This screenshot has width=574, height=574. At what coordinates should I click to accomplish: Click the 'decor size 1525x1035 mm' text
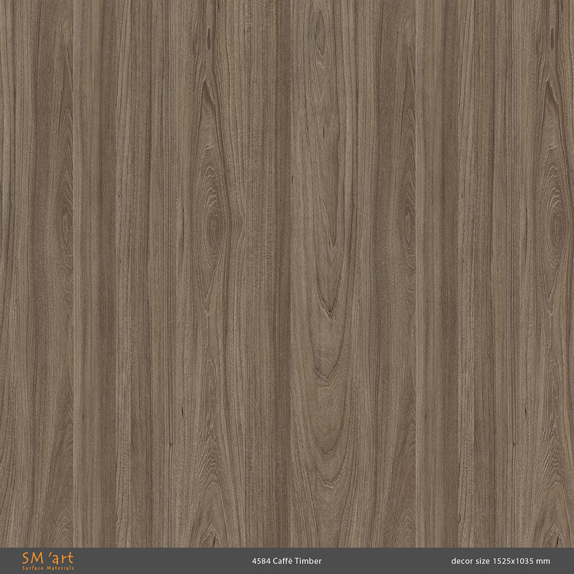click(x=500, y=561)
